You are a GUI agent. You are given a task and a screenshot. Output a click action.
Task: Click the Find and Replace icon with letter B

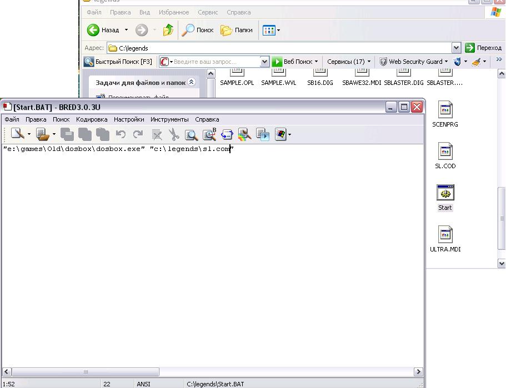209,134
